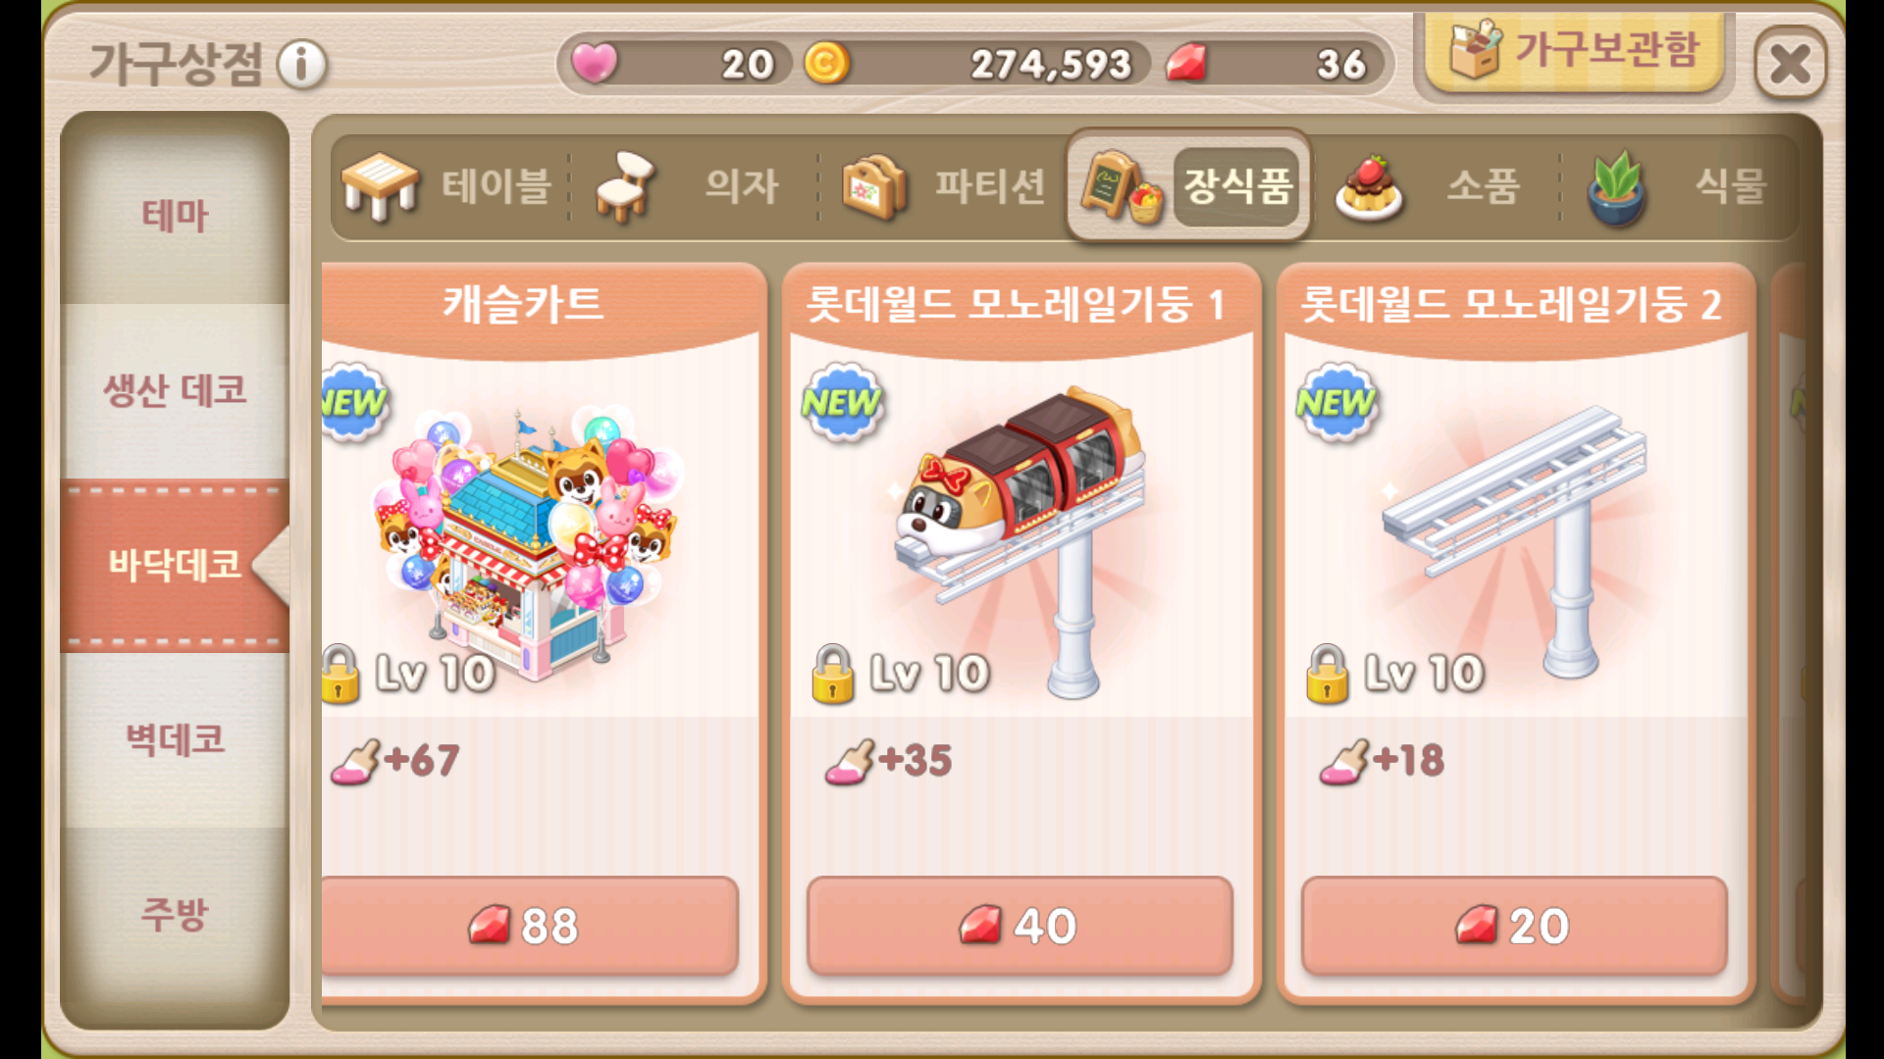Open the furniture shop info icon
This screenshot has height=1059, width=1884.
tap(301, 65)
